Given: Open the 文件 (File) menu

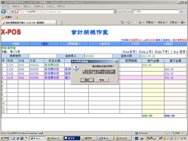Looking at the screenshot, I should [x=6, y=6].
